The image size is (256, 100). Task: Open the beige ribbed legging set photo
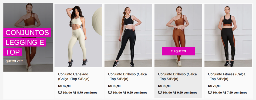tap(78, 36)
